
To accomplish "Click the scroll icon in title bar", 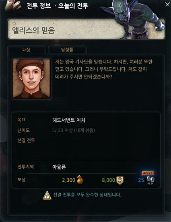I will [12, 6].
